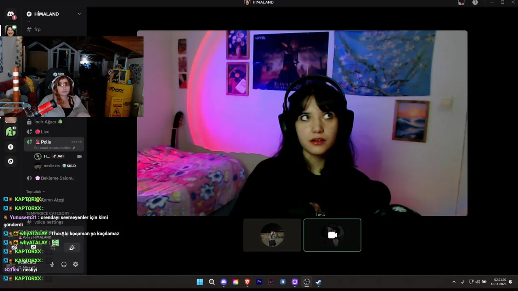Image resolution: width=518 pixels, height=291 pixels.
Task: Open the blue square app taskbar icon
Action: point(283,282)
